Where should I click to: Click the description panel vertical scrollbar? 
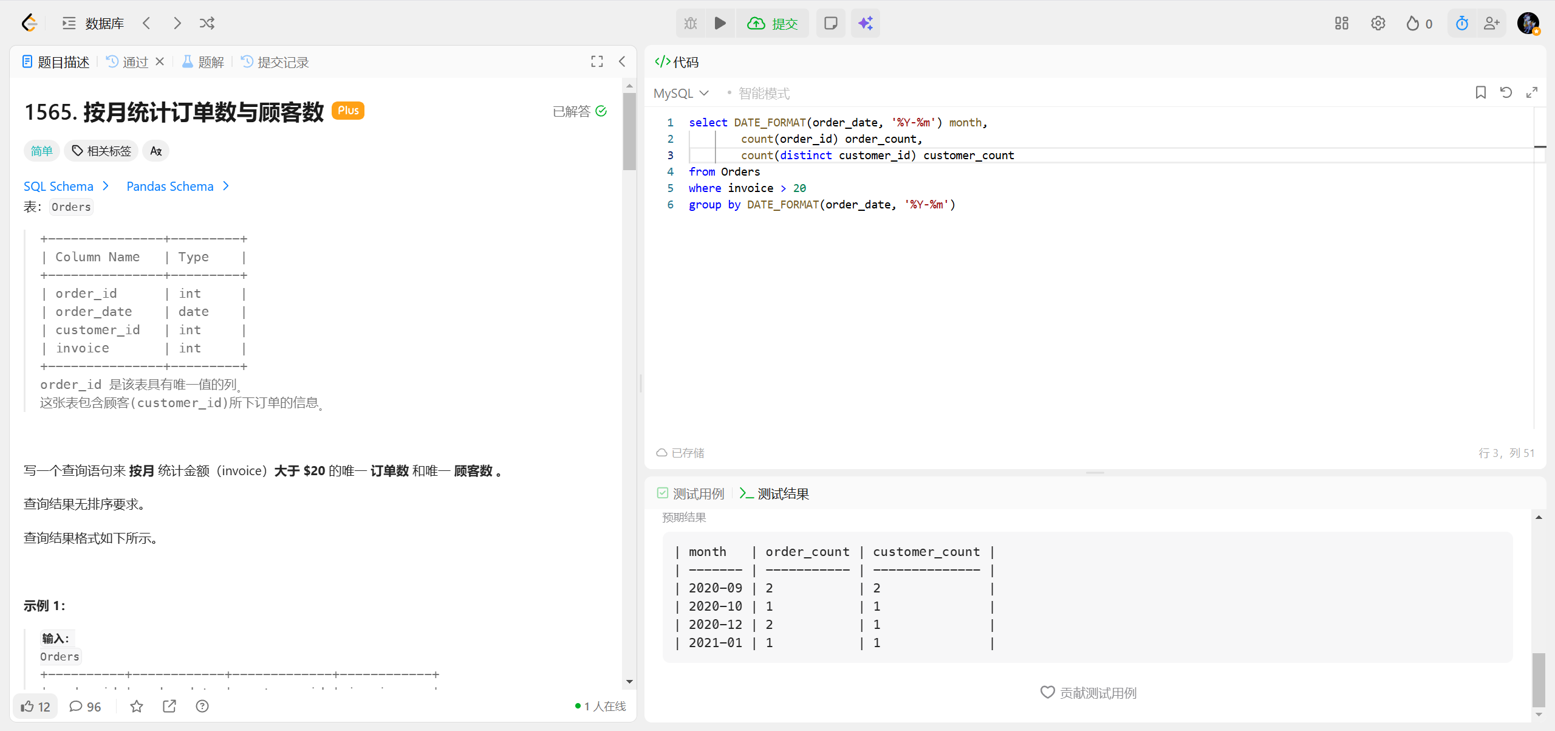629,131
